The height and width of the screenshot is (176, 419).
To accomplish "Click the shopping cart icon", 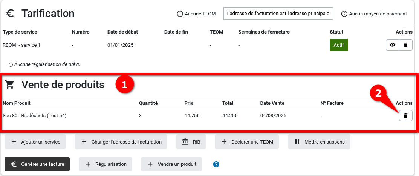I will pos(10,85).
